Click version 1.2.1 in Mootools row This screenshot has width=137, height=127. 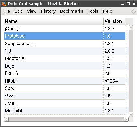[114, 58]
